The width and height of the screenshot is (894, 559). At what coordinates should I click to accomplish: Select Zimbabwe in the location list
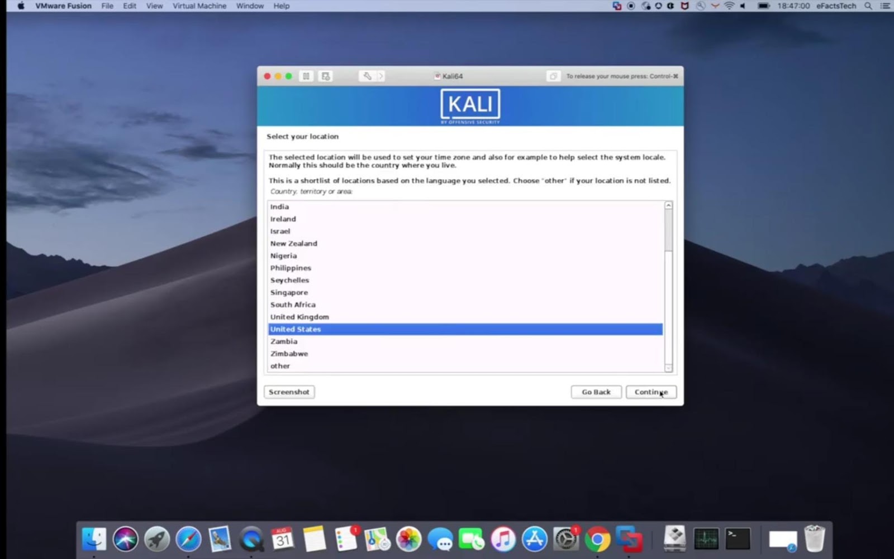[x=465, y=354]
